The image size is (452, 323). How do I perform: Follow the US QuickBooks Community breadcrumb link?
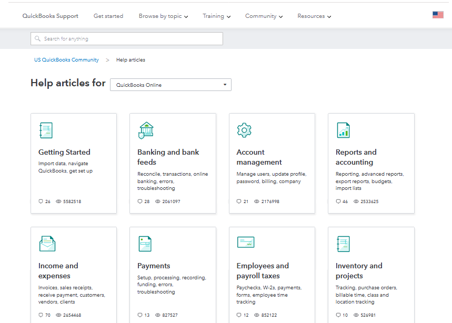click(66, 60)
